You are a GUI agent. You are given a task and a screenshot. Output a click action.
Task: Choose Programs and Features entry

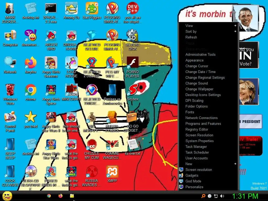(208, 124)
